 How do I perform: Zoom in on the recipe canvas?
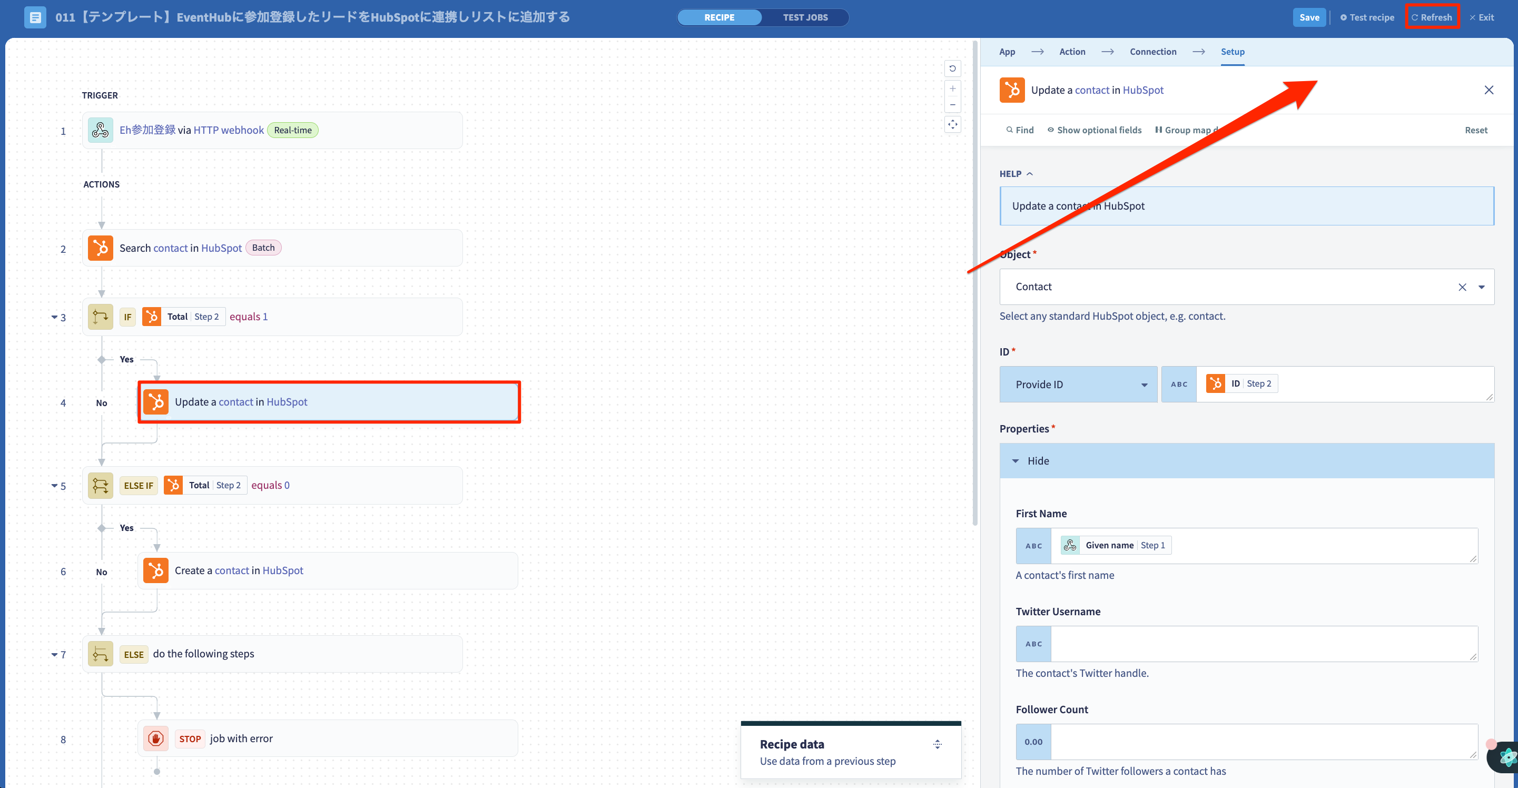point(952,88)
